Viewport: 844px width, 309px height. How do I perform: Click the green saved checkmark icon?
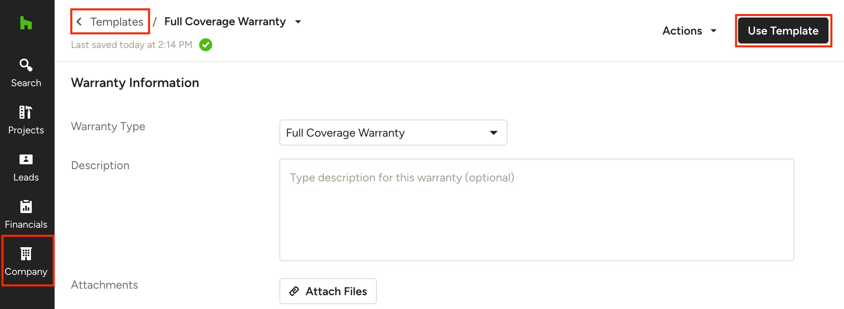coord(206,45)
